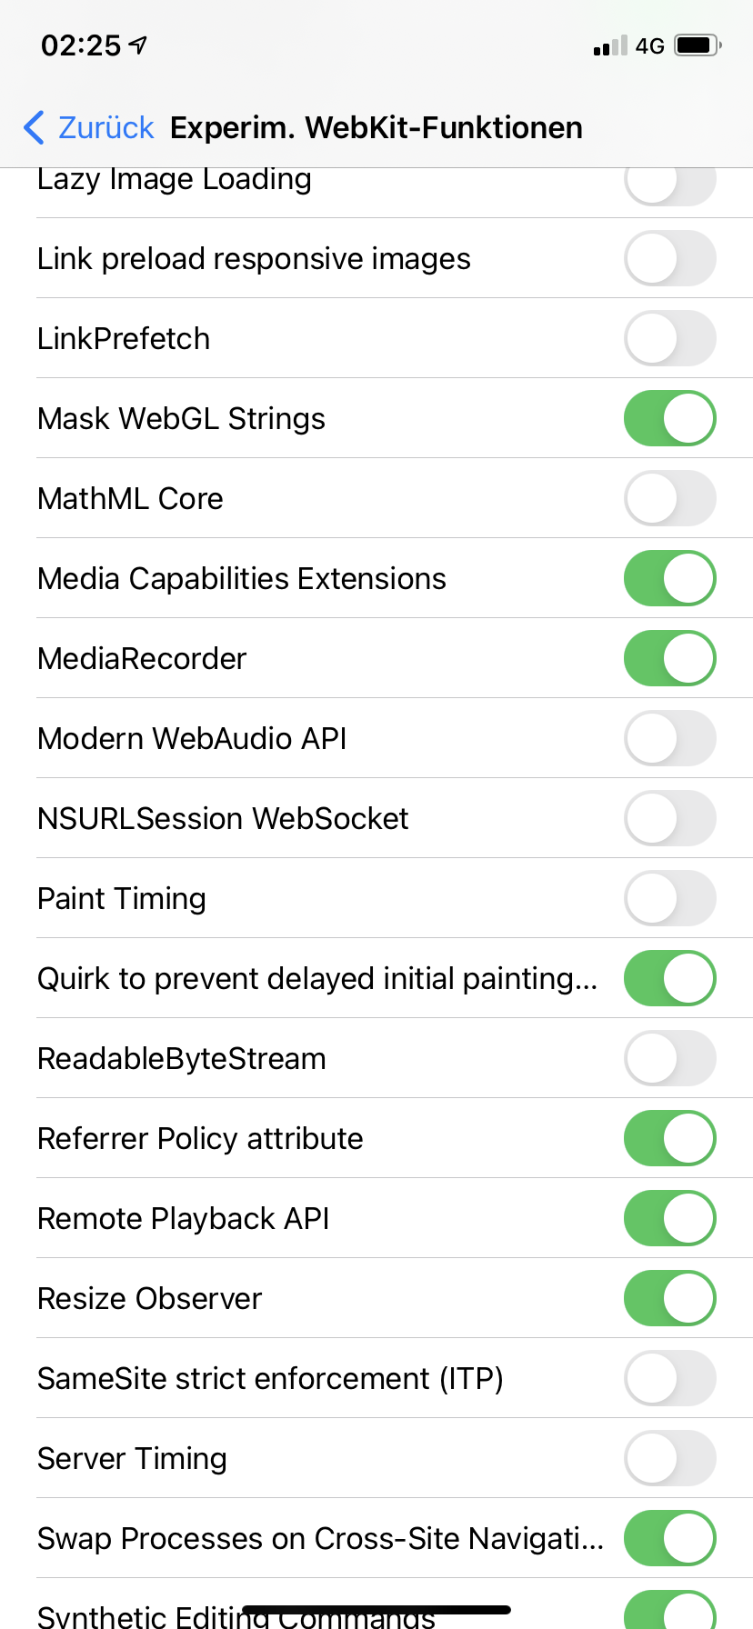Enable Link preload responsive images switch

669,258
